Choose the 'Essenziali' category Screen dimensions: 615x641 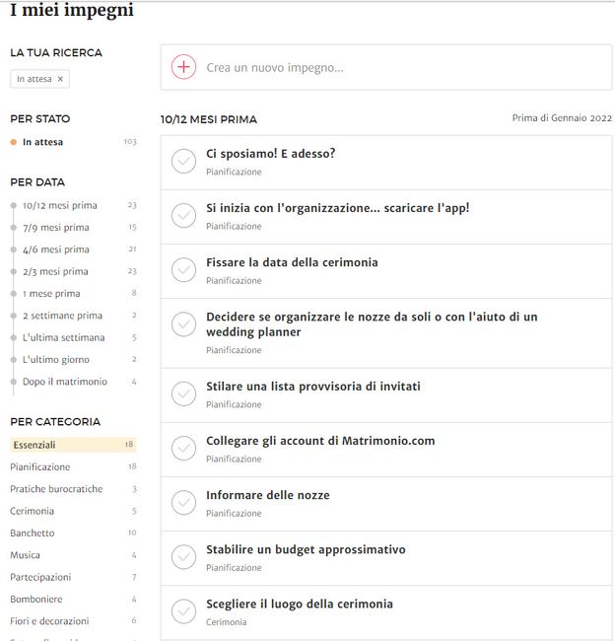pyautogui.click(x=73, y=445)
